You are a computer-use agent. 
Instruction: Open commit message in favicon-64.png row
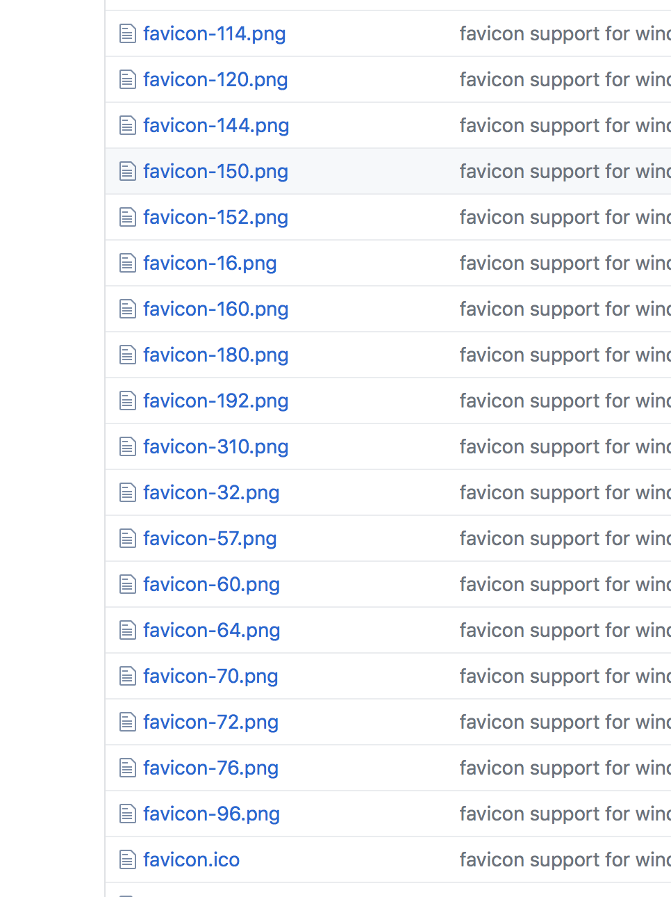(565, 630)
